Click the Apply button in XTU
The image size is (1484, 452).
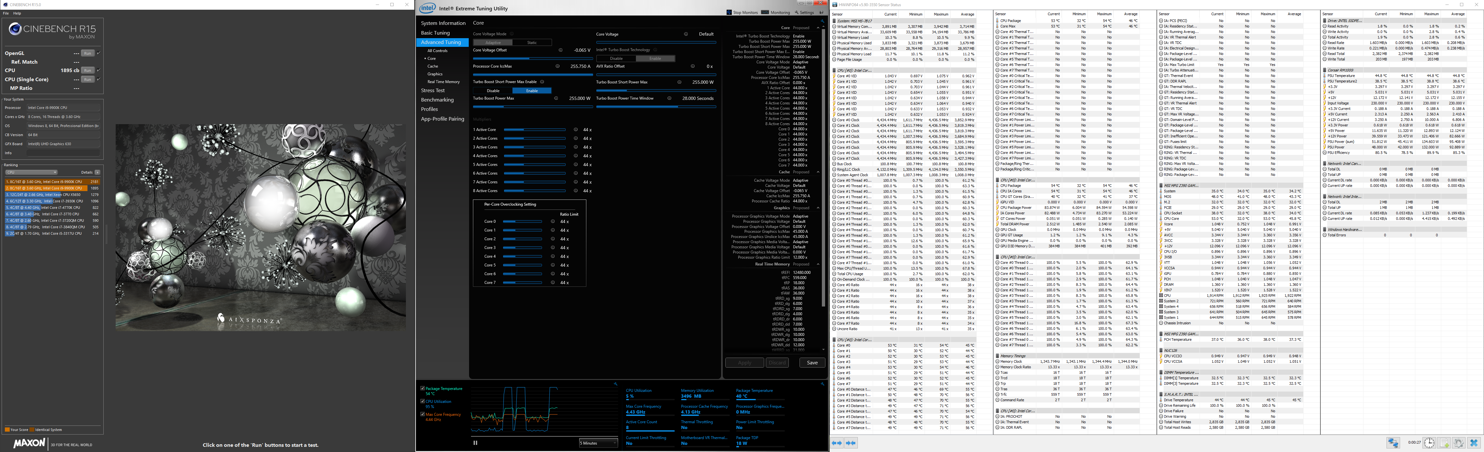coord(744,363)
